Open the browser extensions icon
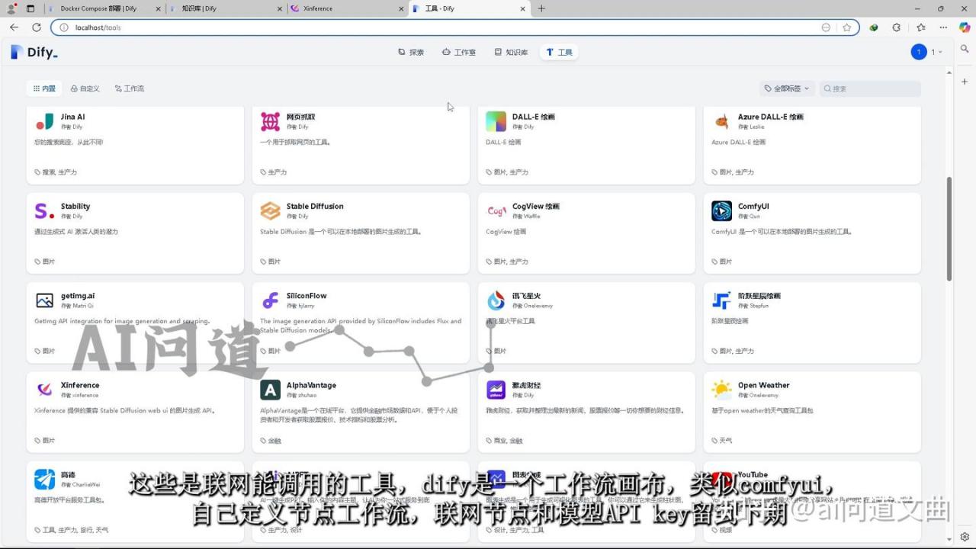This screenshot has height=549, width=976. pyautogui.click(x=897, y=27)
